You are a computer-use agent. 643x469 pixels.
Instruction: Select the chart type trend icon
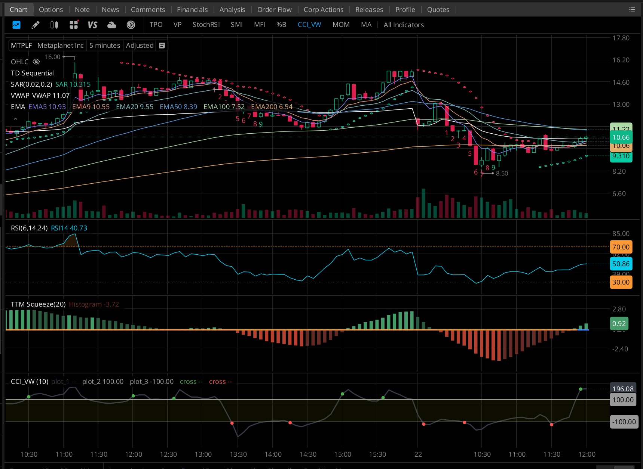[x=16, y=25]
